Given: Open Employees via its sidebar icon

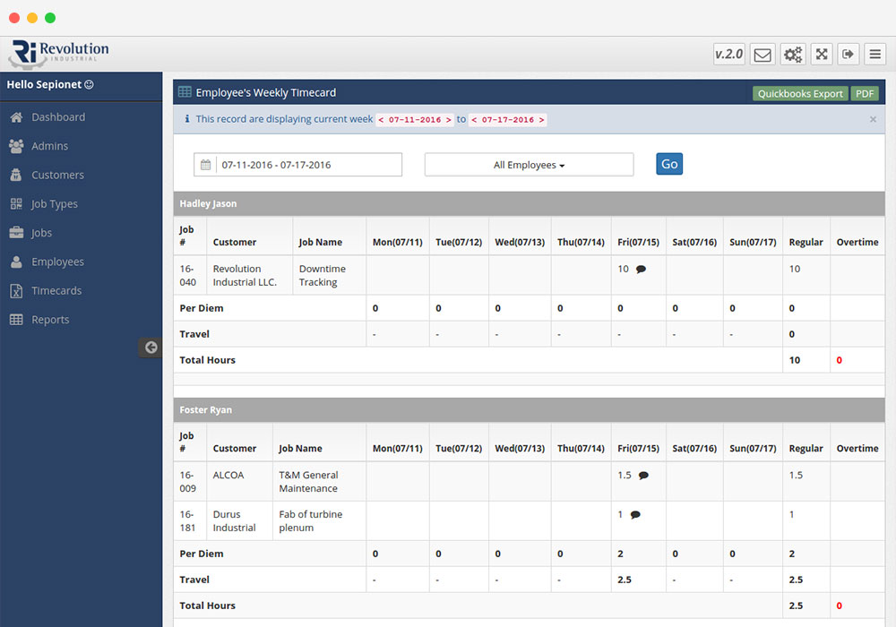Looking at the screenshot, I should pos(18,261).
